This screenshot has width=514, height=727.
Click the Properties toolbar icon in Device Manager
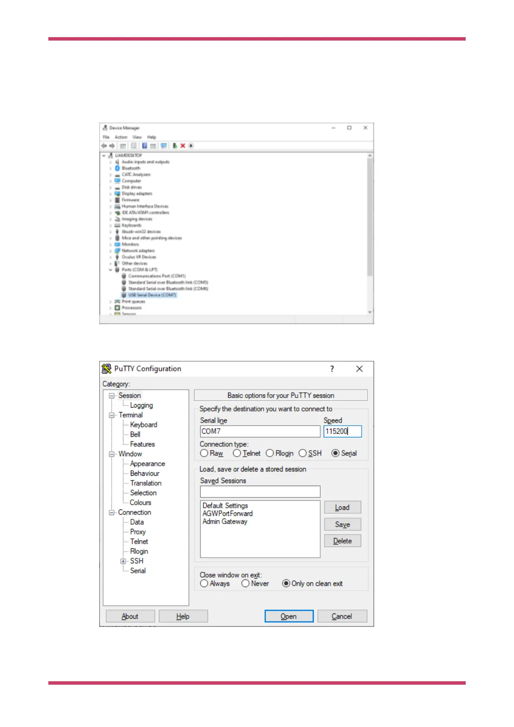[134, 145]
